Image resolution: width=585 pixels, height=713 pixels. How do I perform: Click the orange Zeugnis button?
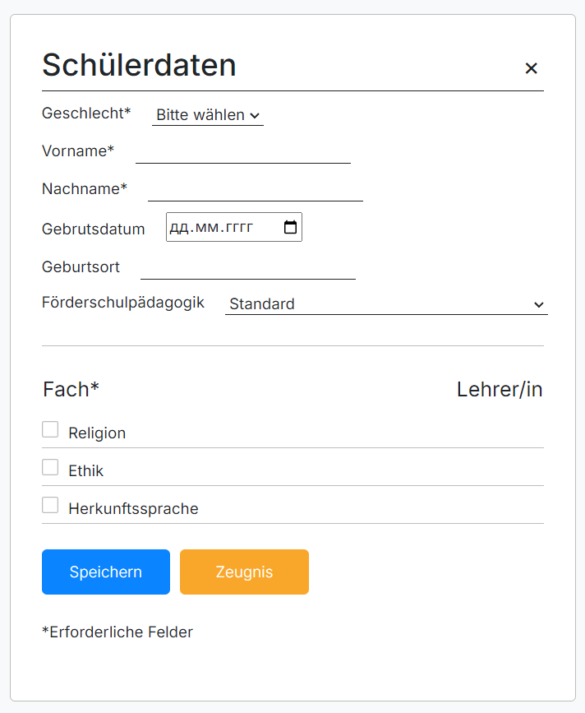[244, 572]
